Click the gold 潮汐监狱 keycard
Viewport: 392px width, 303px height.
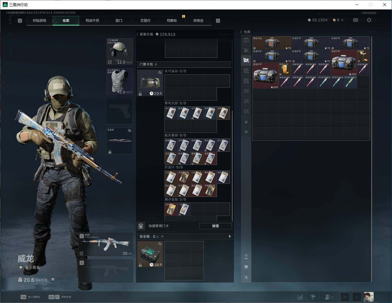point(171,209)
